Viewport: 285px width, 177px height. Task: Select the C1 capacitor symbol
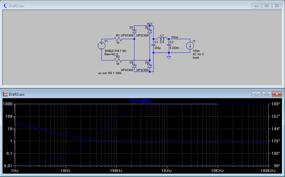click(x=154, y=44)
